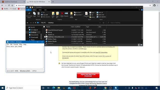Image resolution: width=160 pixels, height=90 pixels.
Task: Follow the More info link
Action: point(82,67)
